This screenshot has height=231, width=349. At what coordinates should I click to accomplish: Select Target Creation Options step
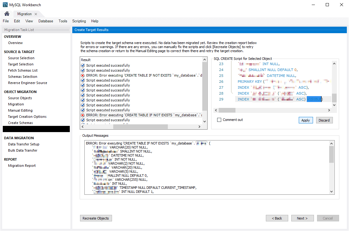pyautogui.click(x=27, y=117)
